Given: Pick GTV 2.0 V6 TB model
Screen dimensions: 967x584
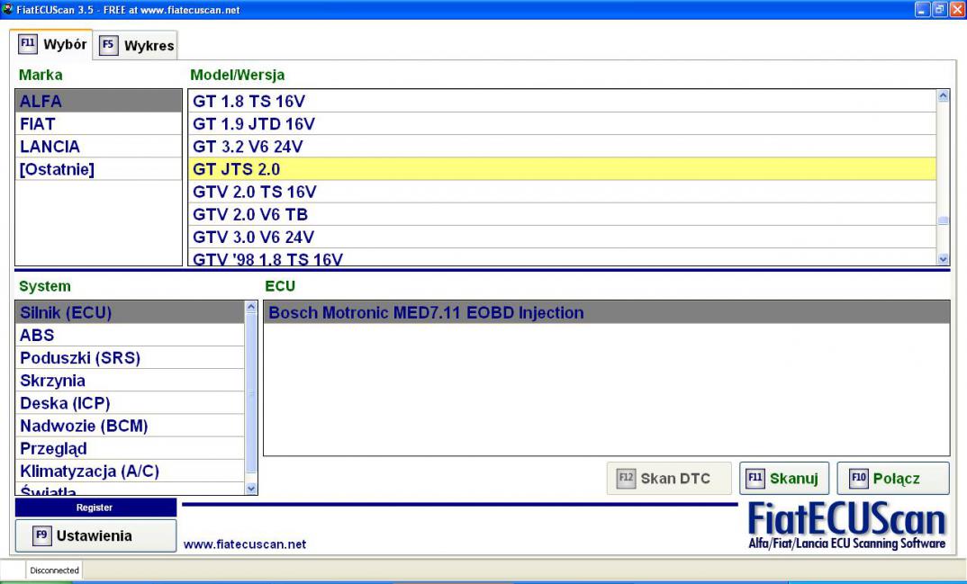Looking at the screenshot, I should click(563, 214).
